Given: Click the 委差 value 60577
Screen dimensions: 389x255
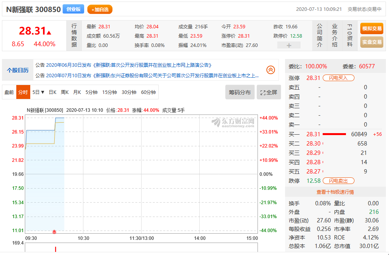Looking at the screenshot, I should (x=367, y=66).
